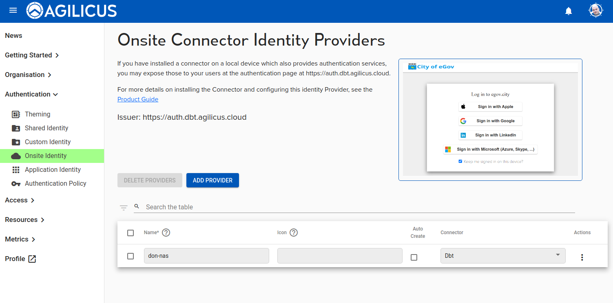Expand the Getting Started menu

tap(32, 55)
